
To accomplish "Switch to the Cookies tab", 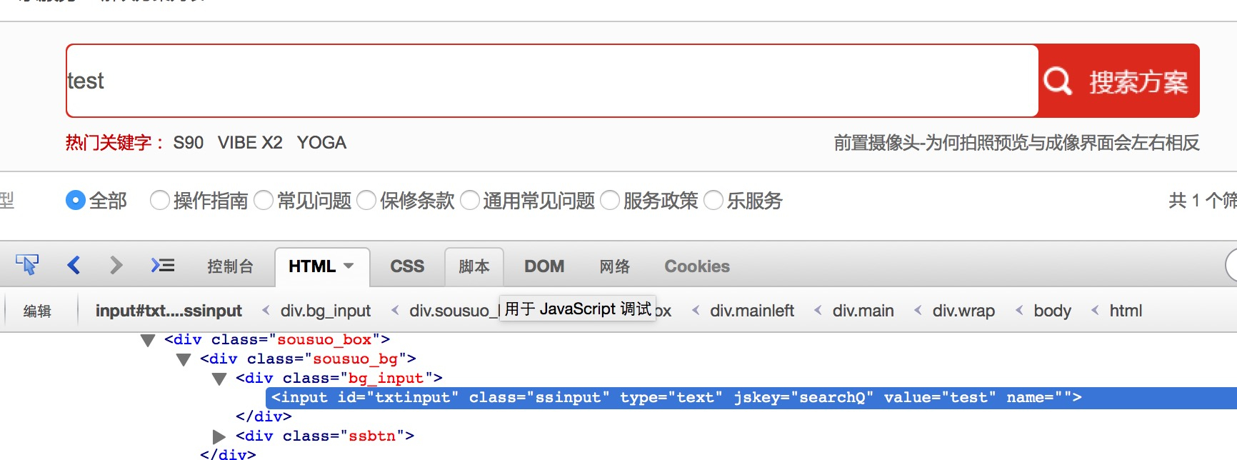I will click(x=697, y=266).
